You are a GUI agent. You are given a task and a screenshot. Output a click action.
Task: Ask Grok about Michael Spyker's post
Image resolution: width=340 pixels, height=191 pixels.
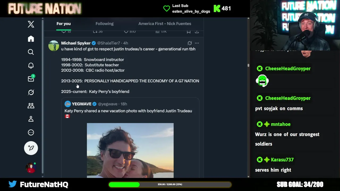(x=190, y=43)
